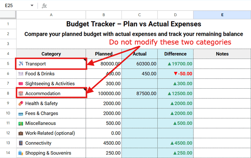Click the Difference header cell
Image resolution: width=251 pixels, height=158 pixels.
pos(175,54)
